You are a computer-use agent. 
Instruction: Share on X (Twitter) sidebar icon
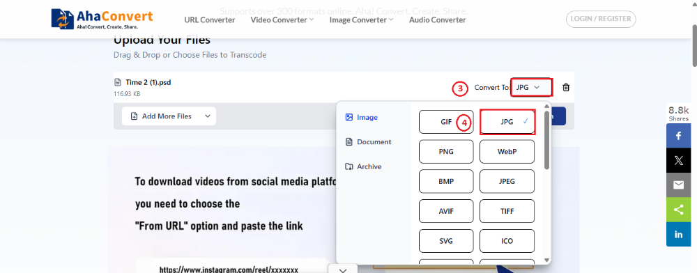point(678,161)
